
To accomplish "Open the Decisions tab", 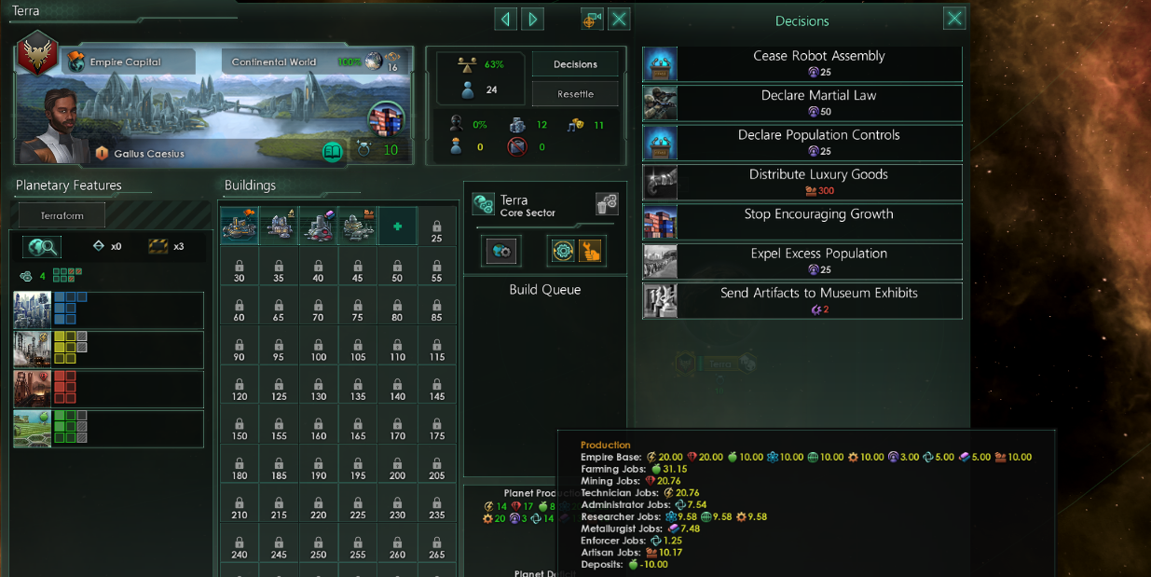I will pos(575,64).
